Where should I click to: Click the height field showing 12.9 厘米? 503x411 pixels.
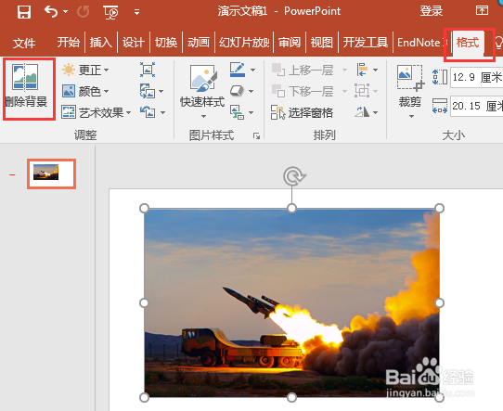coord(477,77)
